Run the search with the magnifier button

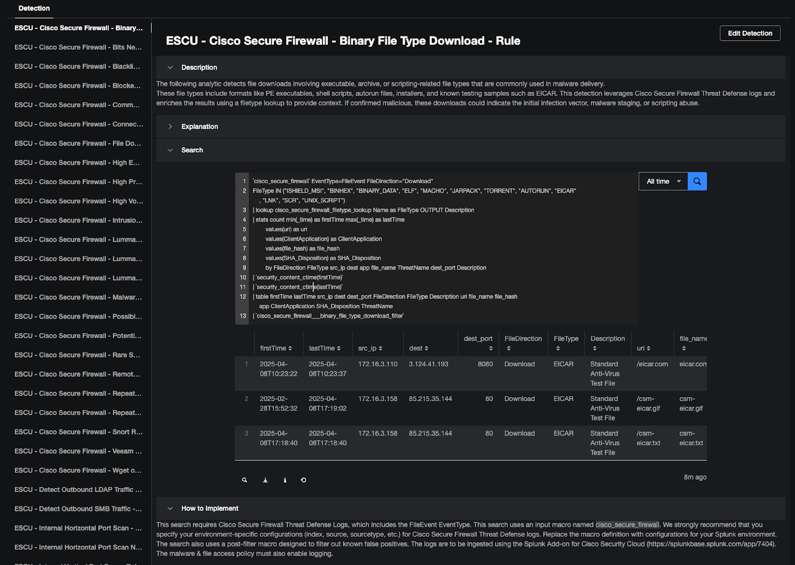[x=697, y=181]
